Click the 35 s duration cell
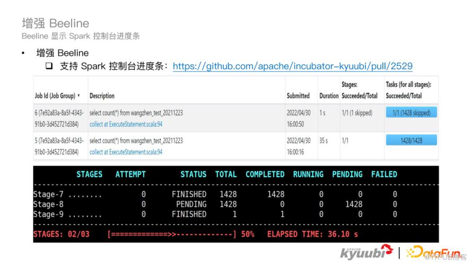472x265 pixels. [x=324, y=141]
